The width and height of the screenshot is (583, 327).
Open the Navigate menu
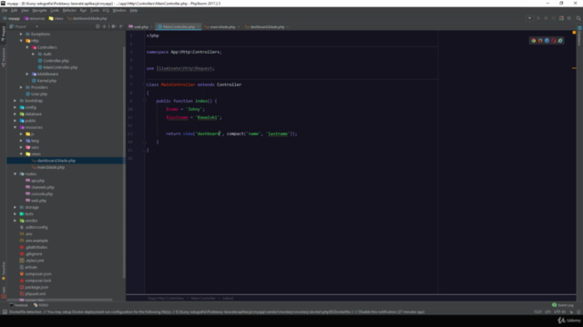point(39,10)
